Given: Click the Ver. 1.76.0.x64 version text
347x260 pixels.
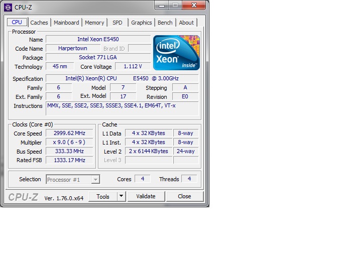Looking at the screenshot, I should 64,198.
